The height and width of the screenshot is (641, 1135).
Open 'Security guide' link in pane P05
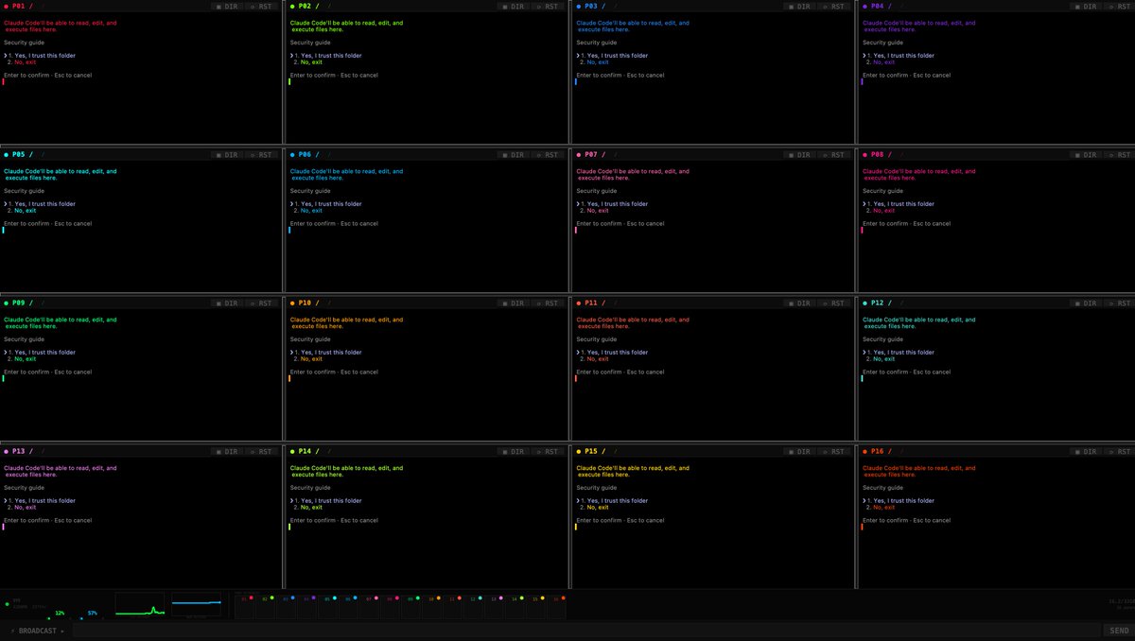pyautogui.click(x=24, y=191)
